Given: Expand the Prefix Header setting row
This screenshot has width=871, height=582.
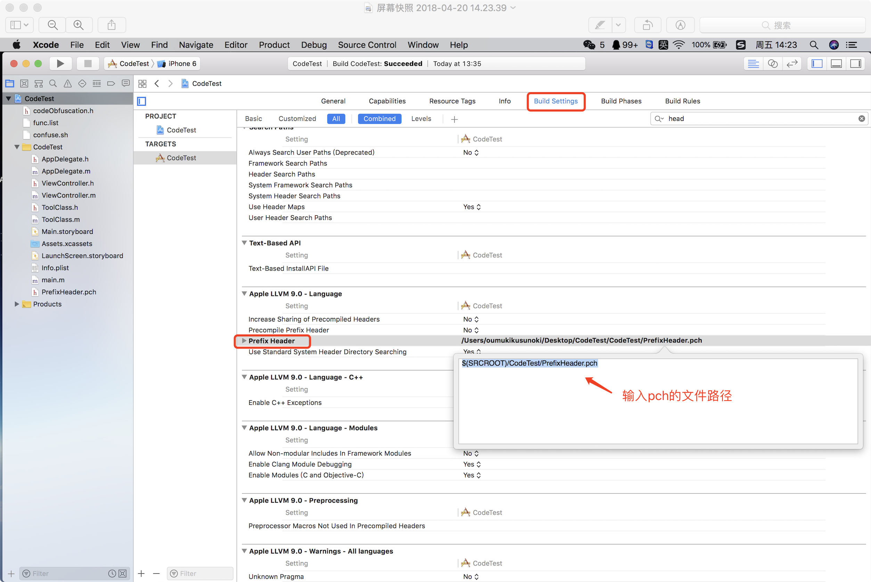Looking at the screenshot, I should click(244, 341).
